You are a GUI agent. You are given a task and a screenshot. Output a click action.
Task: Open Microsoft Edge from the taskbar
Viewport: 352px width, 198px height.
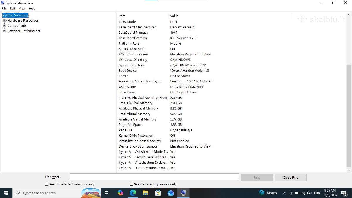133,193
